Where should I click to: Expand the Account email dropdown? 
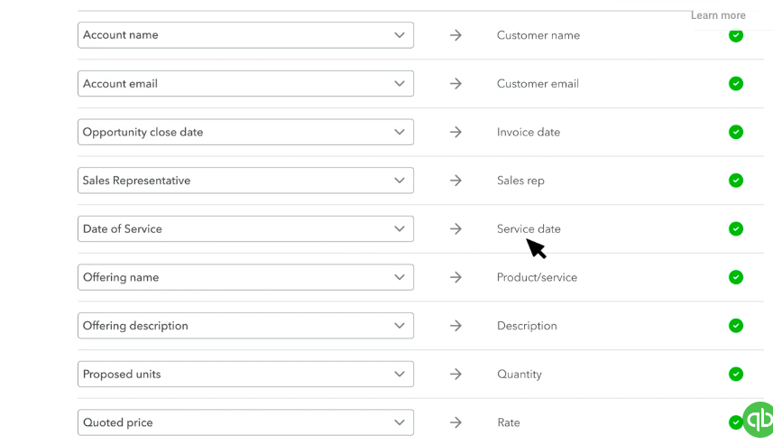pos(245,84)
